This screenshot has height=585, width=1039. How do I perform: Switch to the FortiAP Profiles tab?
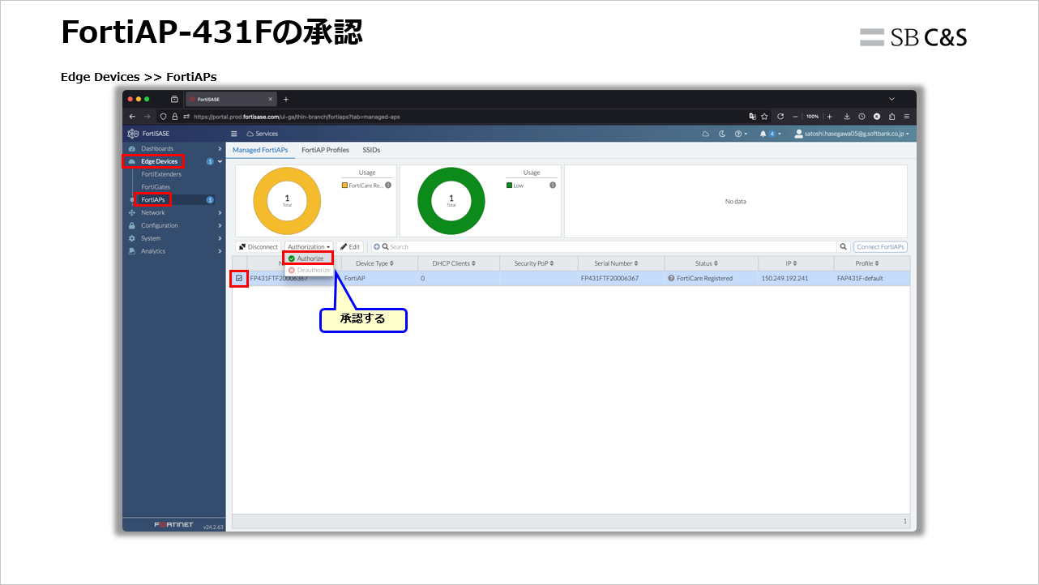coord(325,150)
